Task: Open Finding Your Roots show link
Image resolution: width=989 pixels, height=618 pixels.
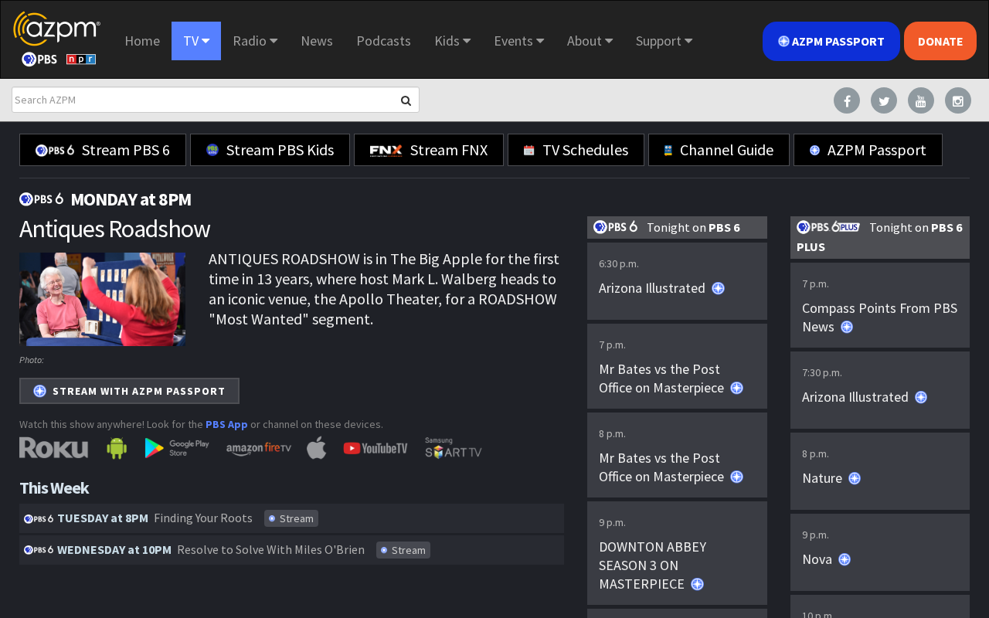Action: coord(203,518)
